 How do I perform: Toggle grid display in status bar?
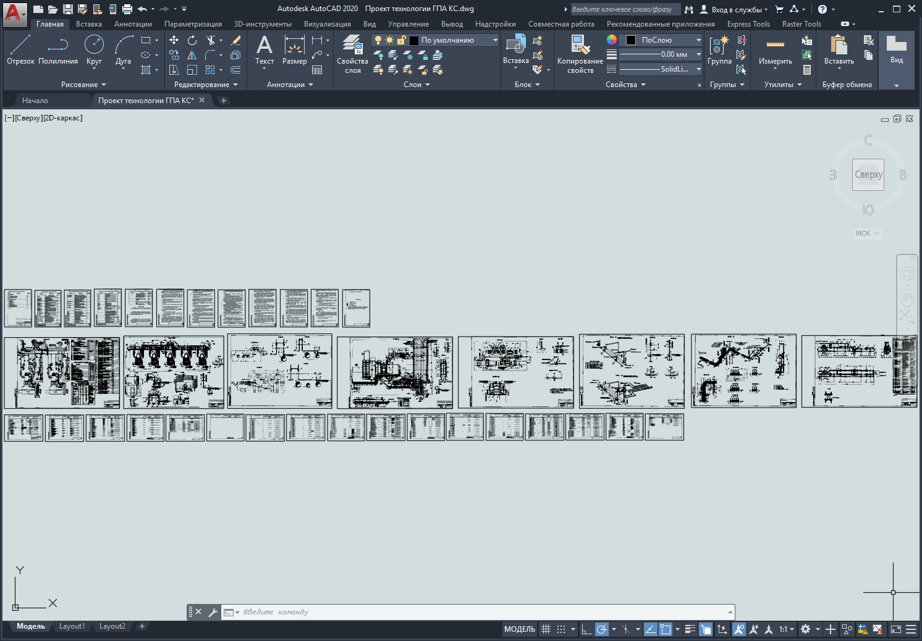pos(546,629)
